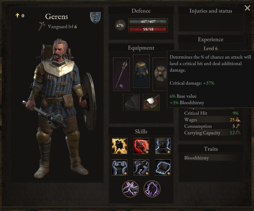Choose the red charging attack skill
This screenshot has height=211, width=254.
pyautogui.click(x=141, y=146)
